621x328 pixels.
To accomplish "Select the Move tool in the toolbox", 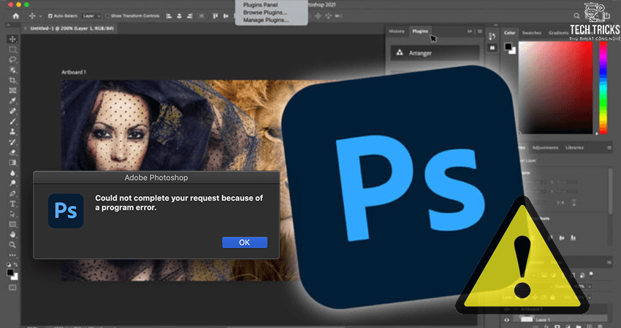I will 12,39.
